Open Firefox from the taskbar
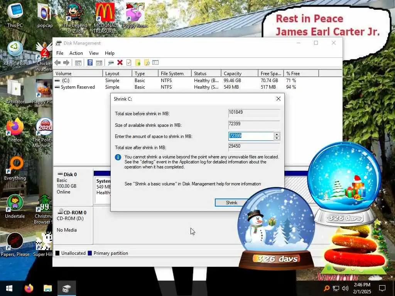 [x=29, y=288]
